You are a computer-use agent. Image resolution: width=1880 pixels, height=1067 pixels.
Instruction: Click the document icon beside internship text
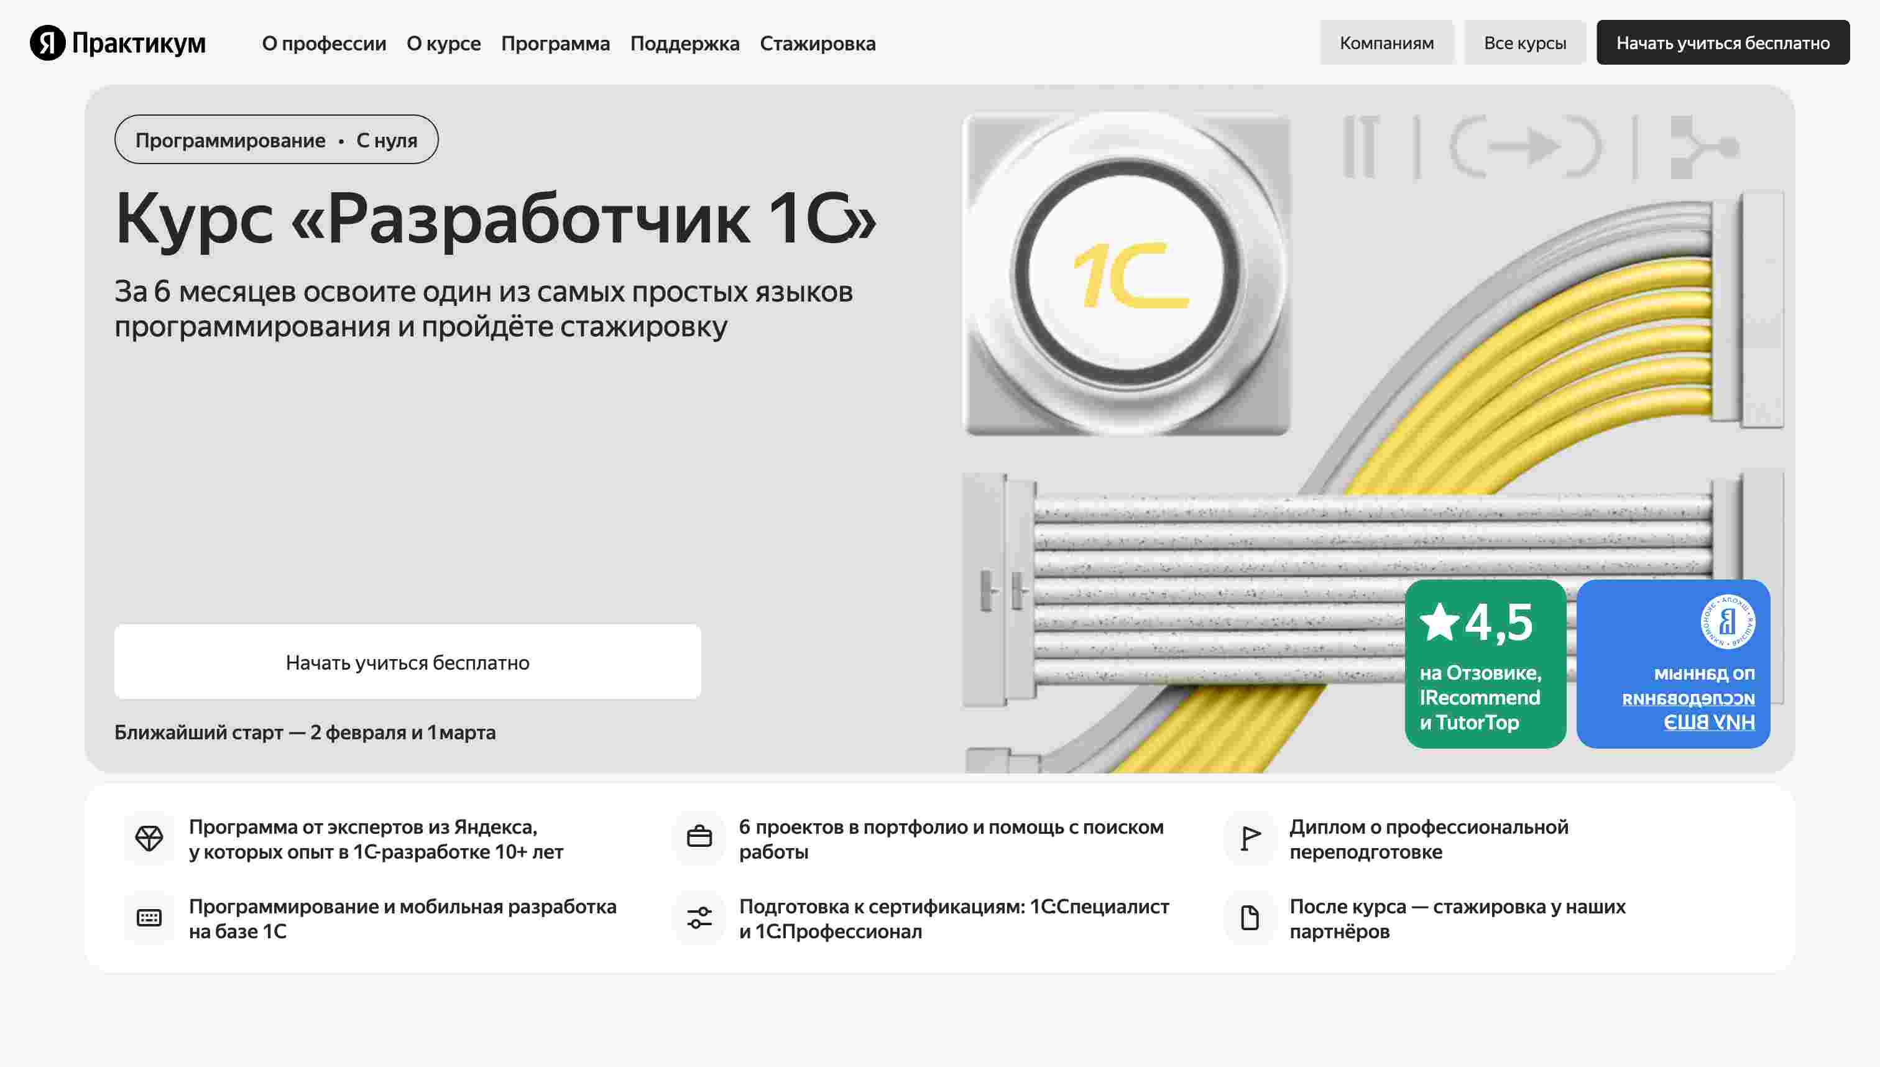[x=1250, y=918]
